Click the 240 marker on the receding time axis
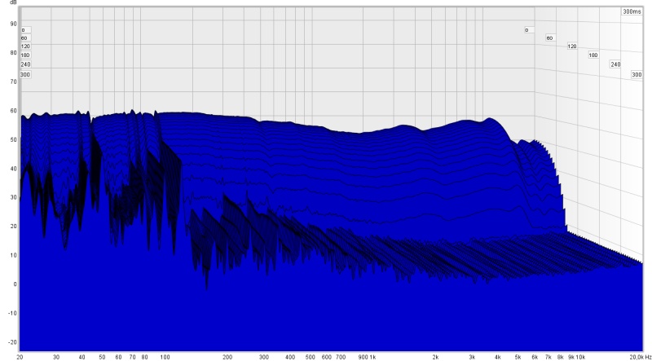 click(x=615, y=64)
